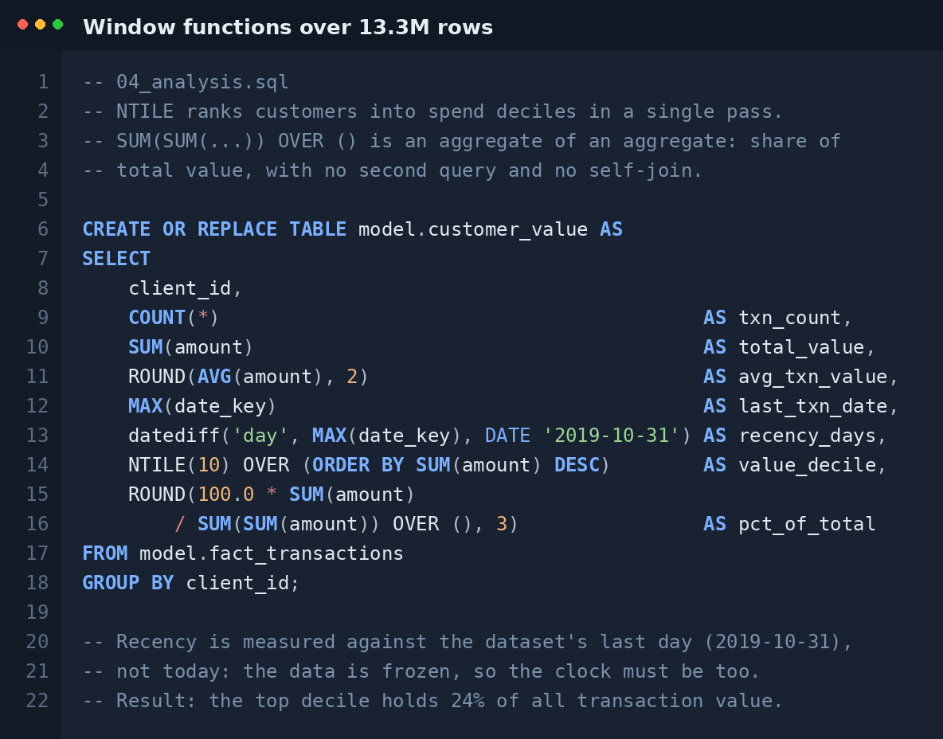The image size is (943, 739).
Task: Click '24%' in line 22 comment
Action: (x=468, y=701)
